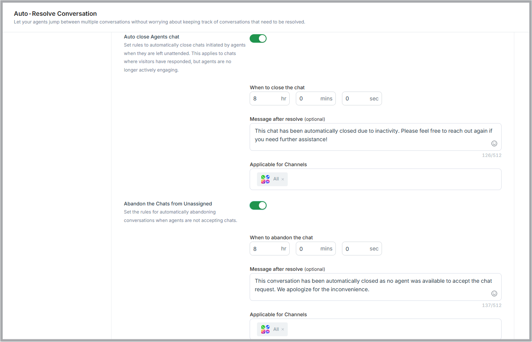Remove the All tag under Abandon chats channels
The width and height of the screenshot is (532, 342).
coord(283,329)
